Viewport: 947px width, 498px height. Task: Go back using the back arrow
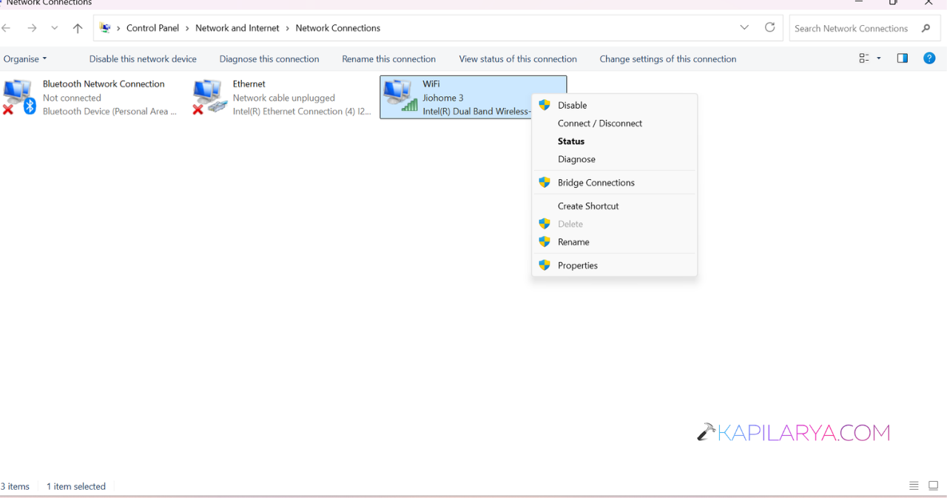(7, 28)
